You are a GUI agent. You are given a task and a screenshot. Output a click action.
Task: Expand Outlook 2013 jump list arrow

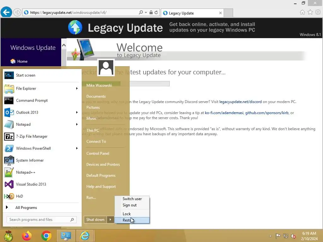click(77, 112)
